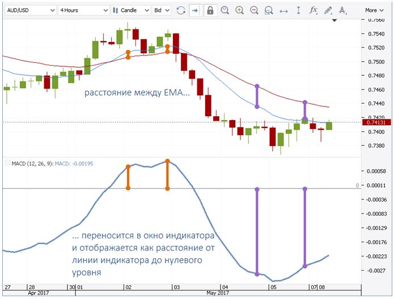
Task: Click the vertical fit arrows icon
Action: click(299, 10)
